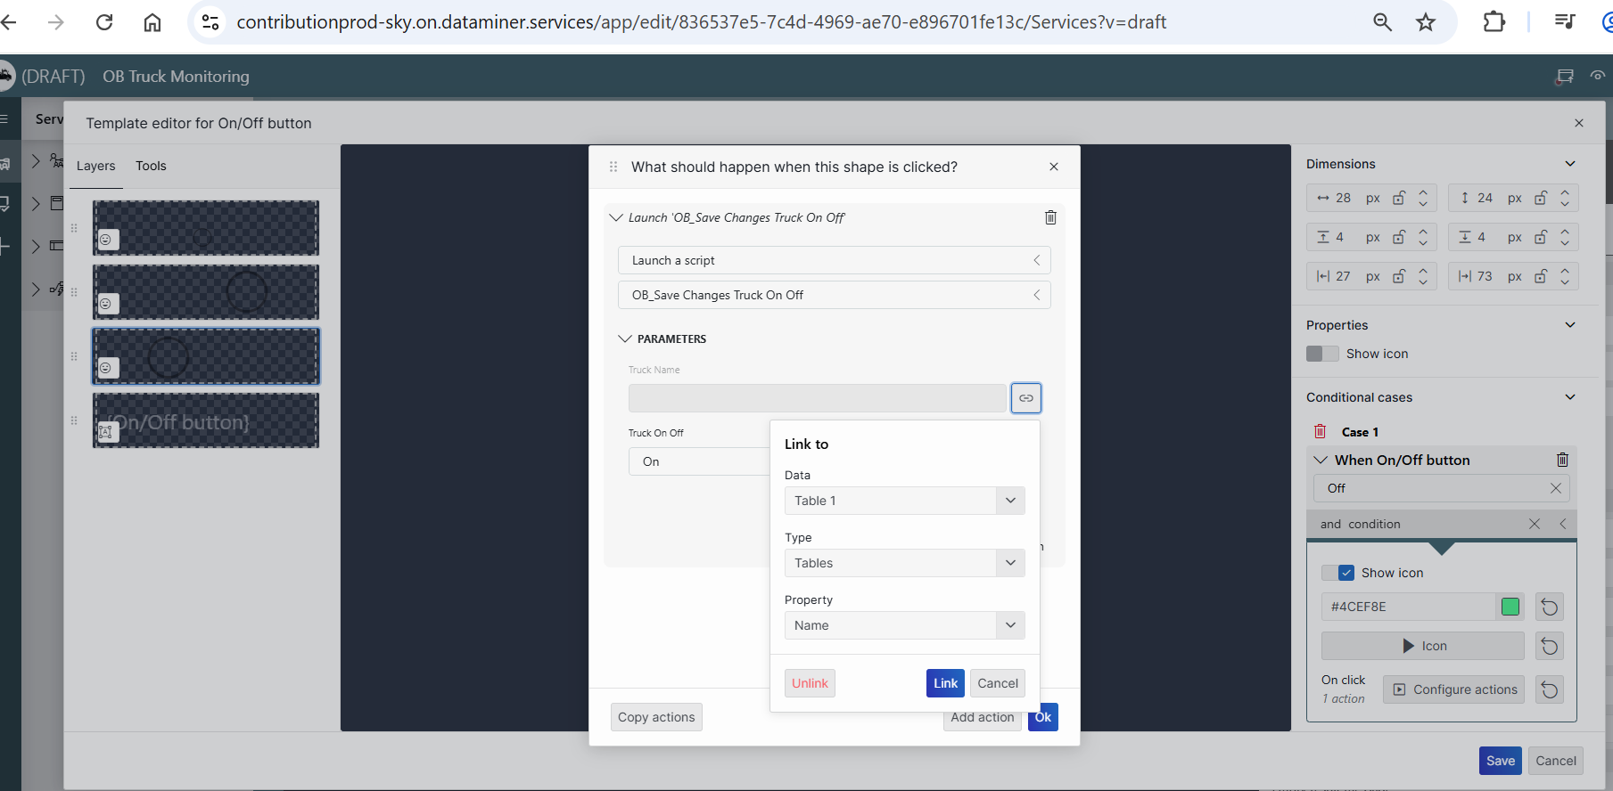Delete Case 1 using red trash icon
1613x791 pixels.
[x=1320, y=432]
